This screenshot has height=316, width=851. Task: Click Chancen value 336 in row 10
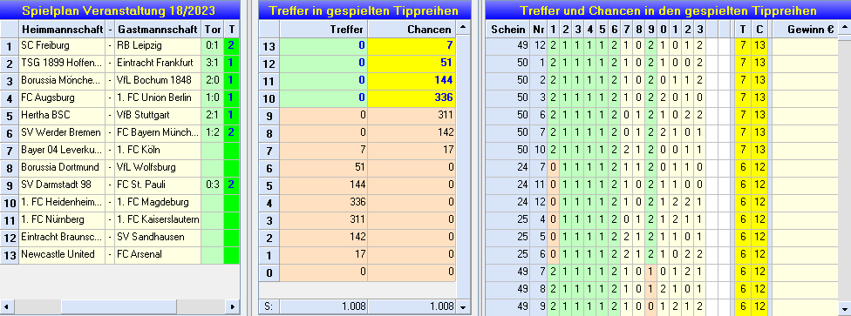(412, 97)
